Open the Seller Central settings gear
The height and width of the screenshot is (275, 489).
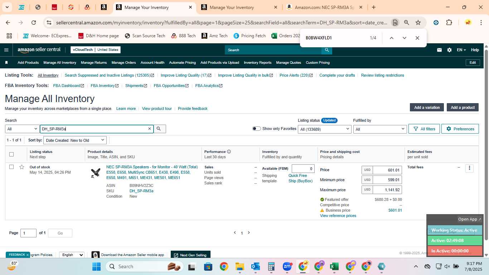click(449, 50)
